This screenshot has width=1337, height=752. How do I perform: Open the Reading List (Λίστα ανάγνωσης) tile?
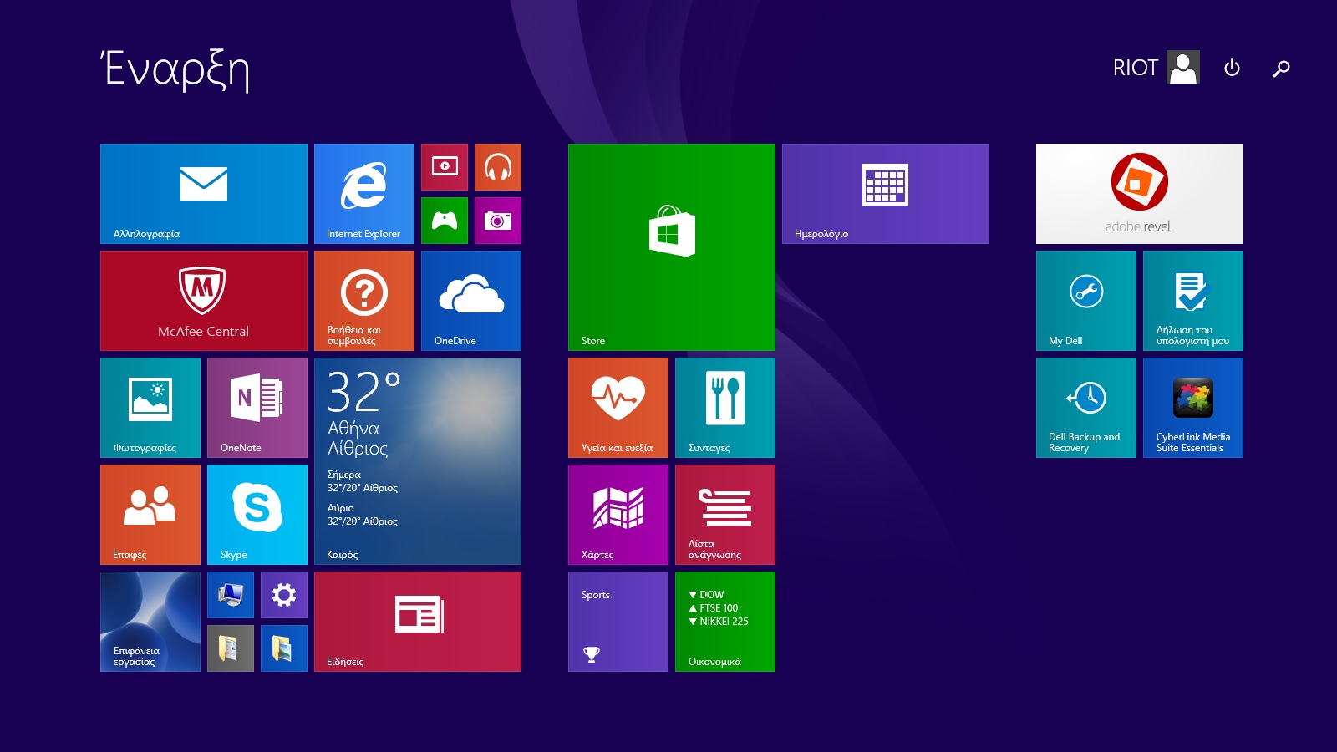725,515
